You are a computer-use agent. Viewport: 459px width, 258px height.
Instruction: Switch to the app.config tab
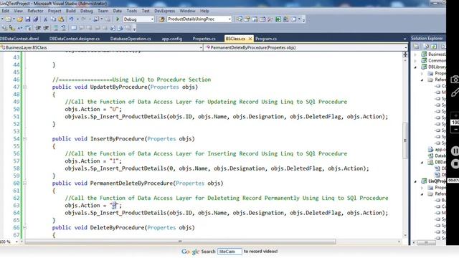pyautogui.click(x=172, y=39)
